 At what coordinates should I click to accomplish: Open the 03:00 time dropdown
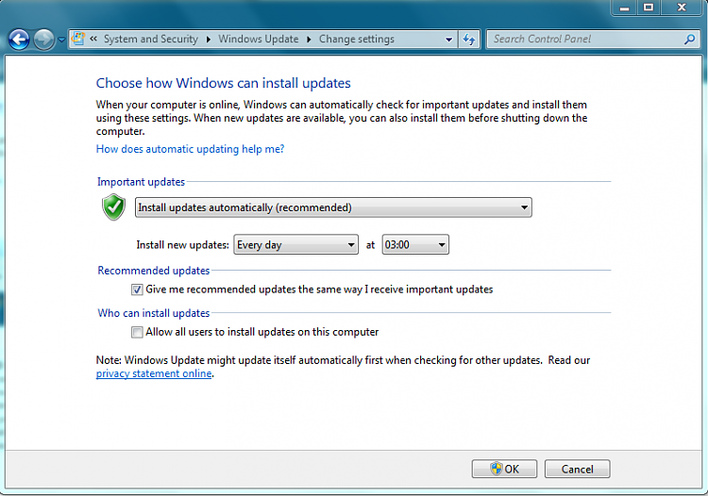(415, 245)
